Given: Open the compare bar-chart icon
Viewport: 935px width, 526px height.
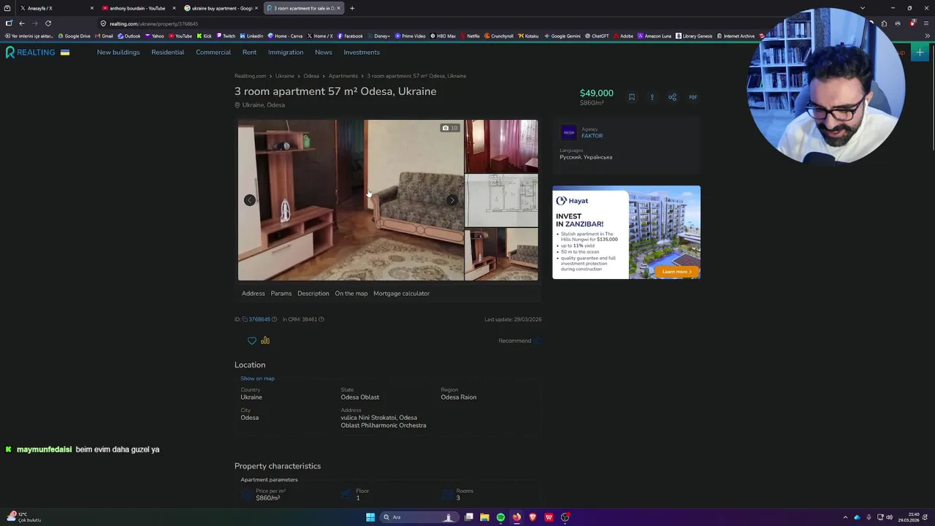Looking at the screenshot, I should click(x=265, y=340).
